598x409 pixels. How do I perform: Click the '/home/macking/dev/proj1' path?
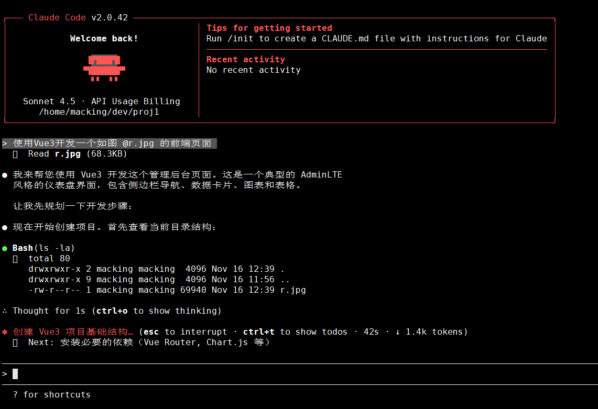pyautogui.click(x=99, y=112)
